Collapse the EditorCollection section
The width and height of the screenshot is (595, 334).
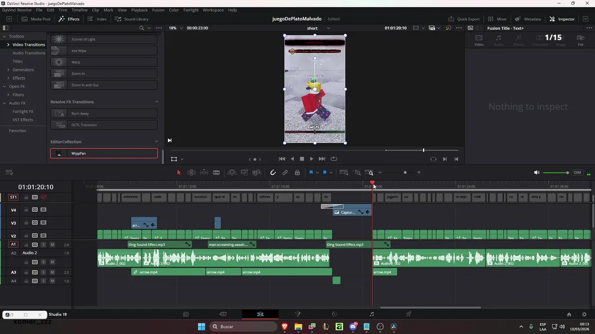(x=156, y=141)
